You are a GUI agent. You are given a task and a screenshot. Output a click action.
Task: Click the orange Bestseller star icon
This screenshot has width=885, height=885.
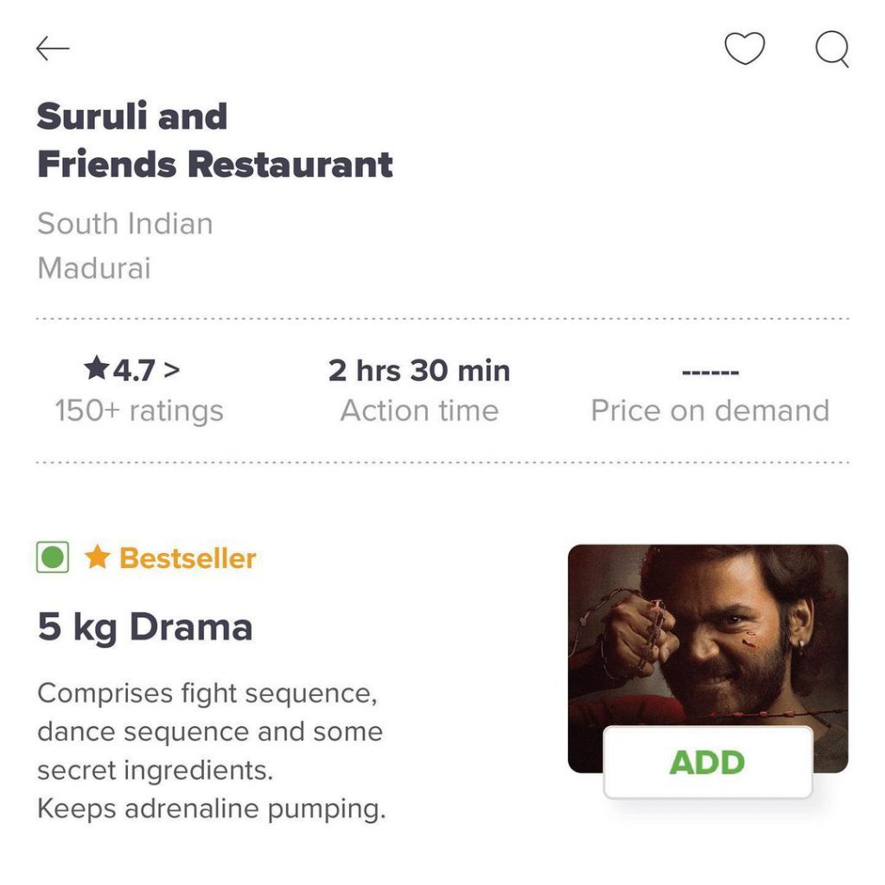(97, 557)
